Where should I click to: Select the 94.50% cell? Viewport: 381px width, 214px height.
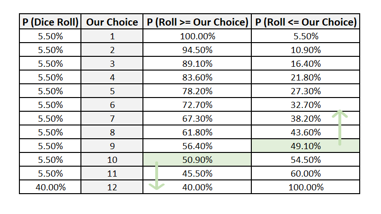coord(197,50)
